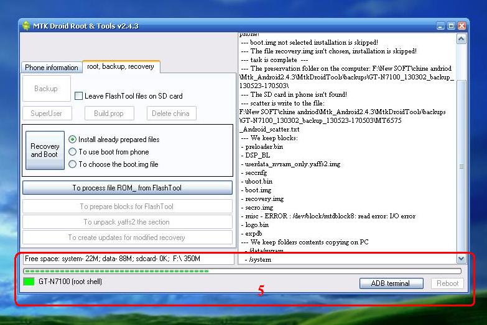The width and height of the screenshot is (487, 325).
Task: Click the "- expdb" log line
Action: click(x=251, y=233)
